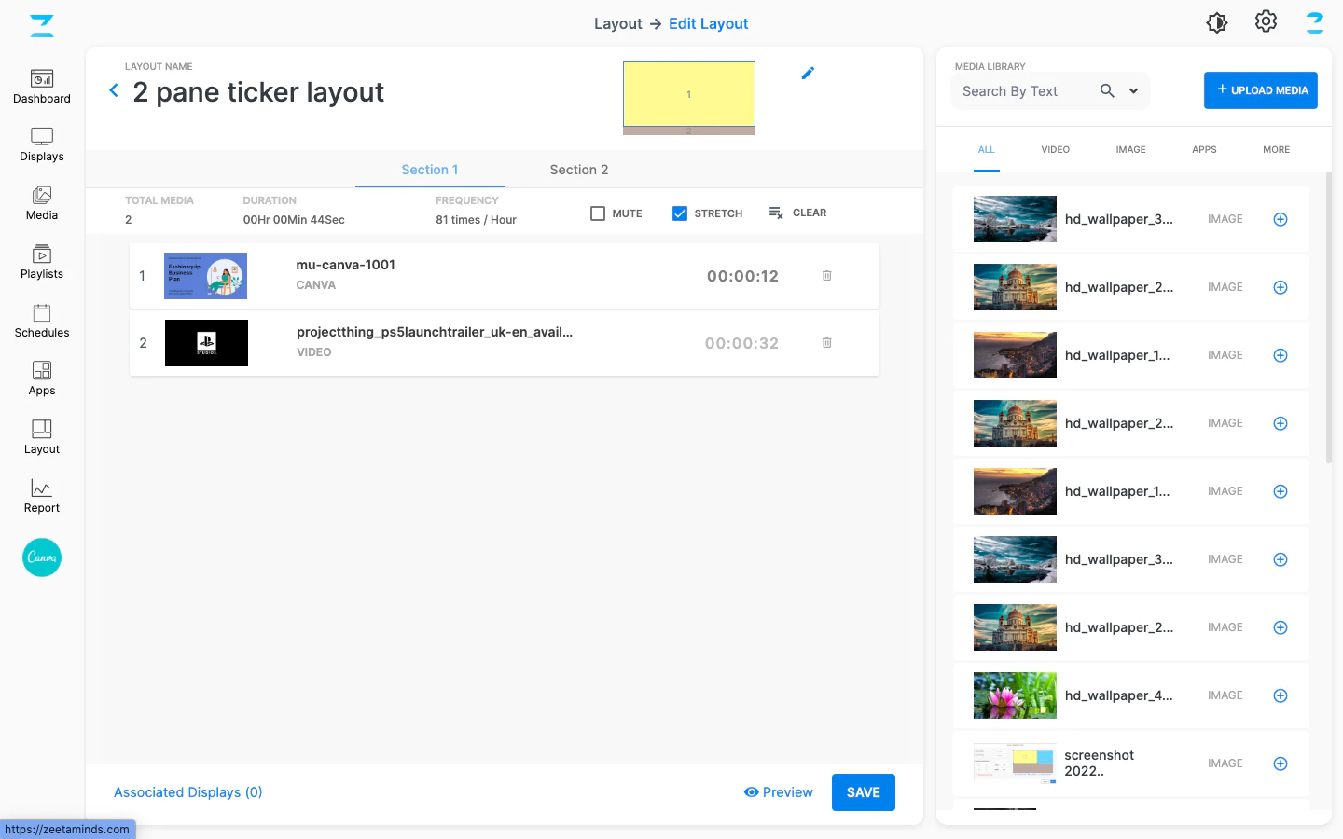Open the Associated Displays (0) link
Viewport: 1343px width, 839px height.
(187, 792)
